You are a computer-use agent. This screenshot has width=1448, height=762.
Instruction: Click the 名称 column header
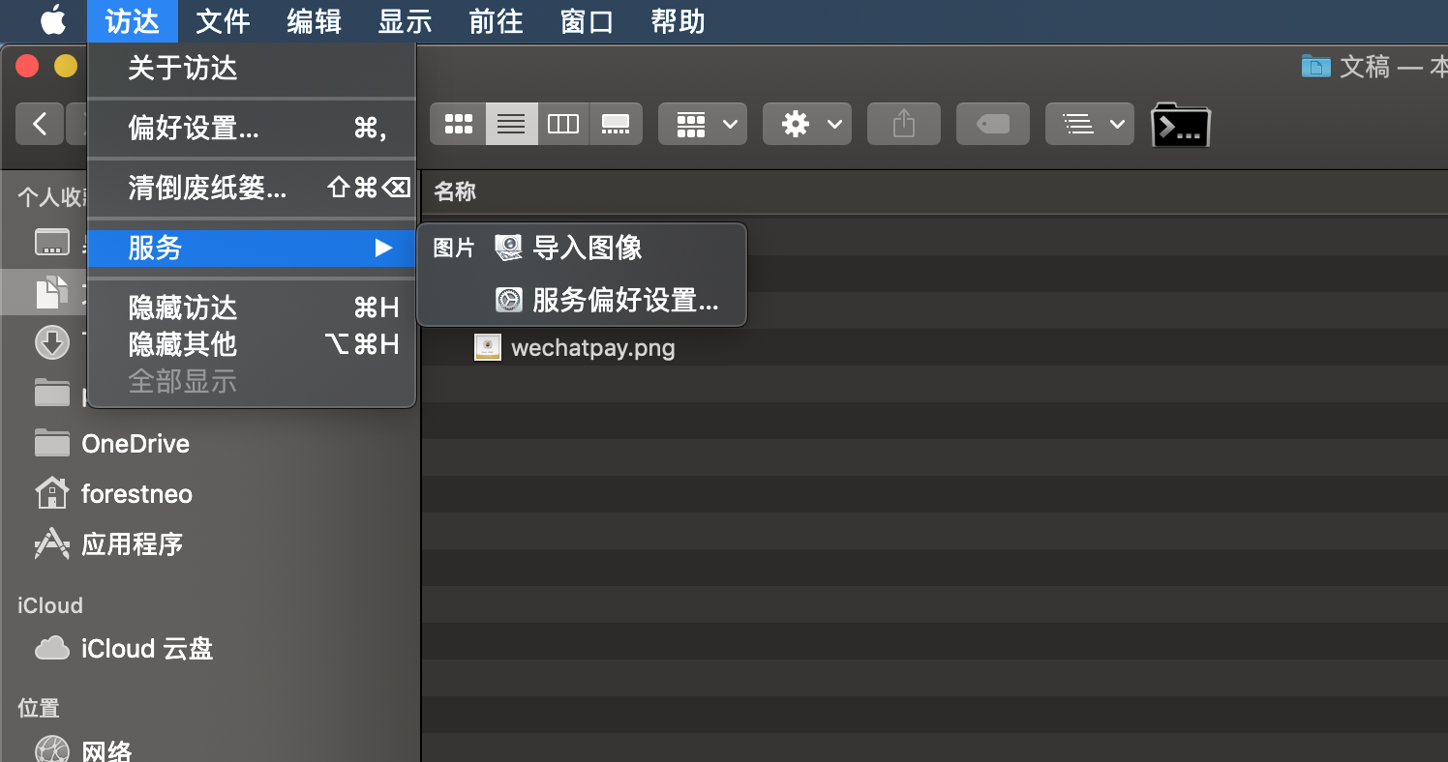coord(455,191)
